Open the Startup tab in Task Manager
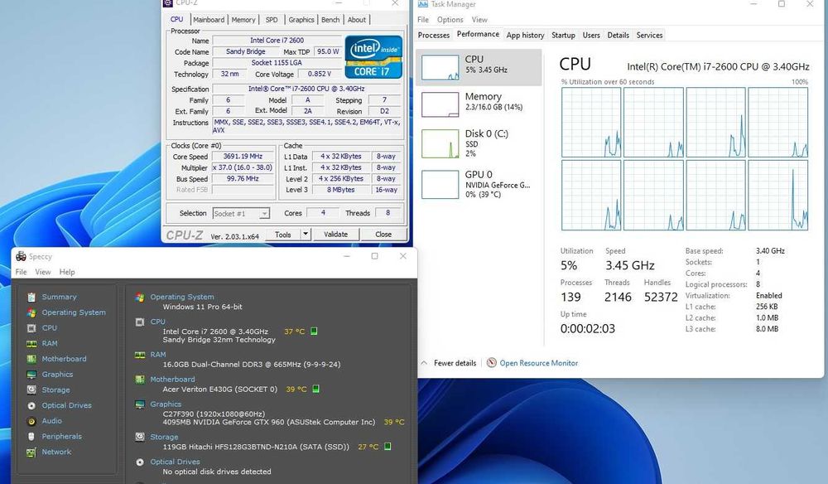Image resolution: width=828 pixels, height=484 pixels. 563,35
